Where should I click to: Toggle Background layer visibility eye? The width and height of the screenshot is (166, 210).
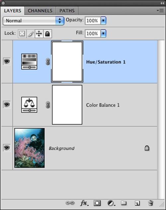pyautogui.click(x=7, y=148)
